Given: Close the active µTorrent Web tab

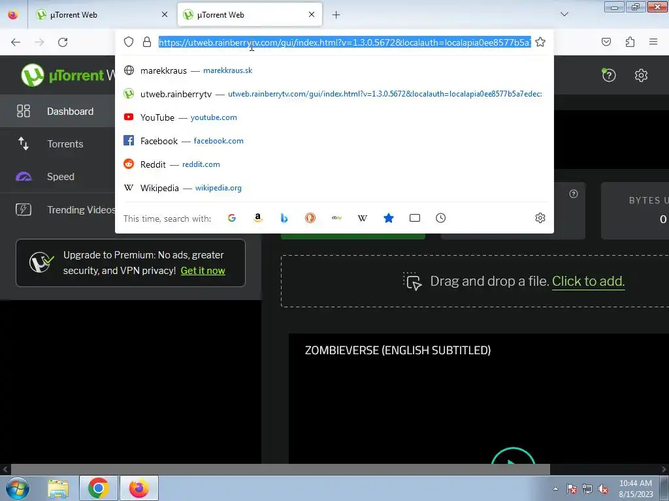Looking at the screenshot, I should click(x=312, y=14).
